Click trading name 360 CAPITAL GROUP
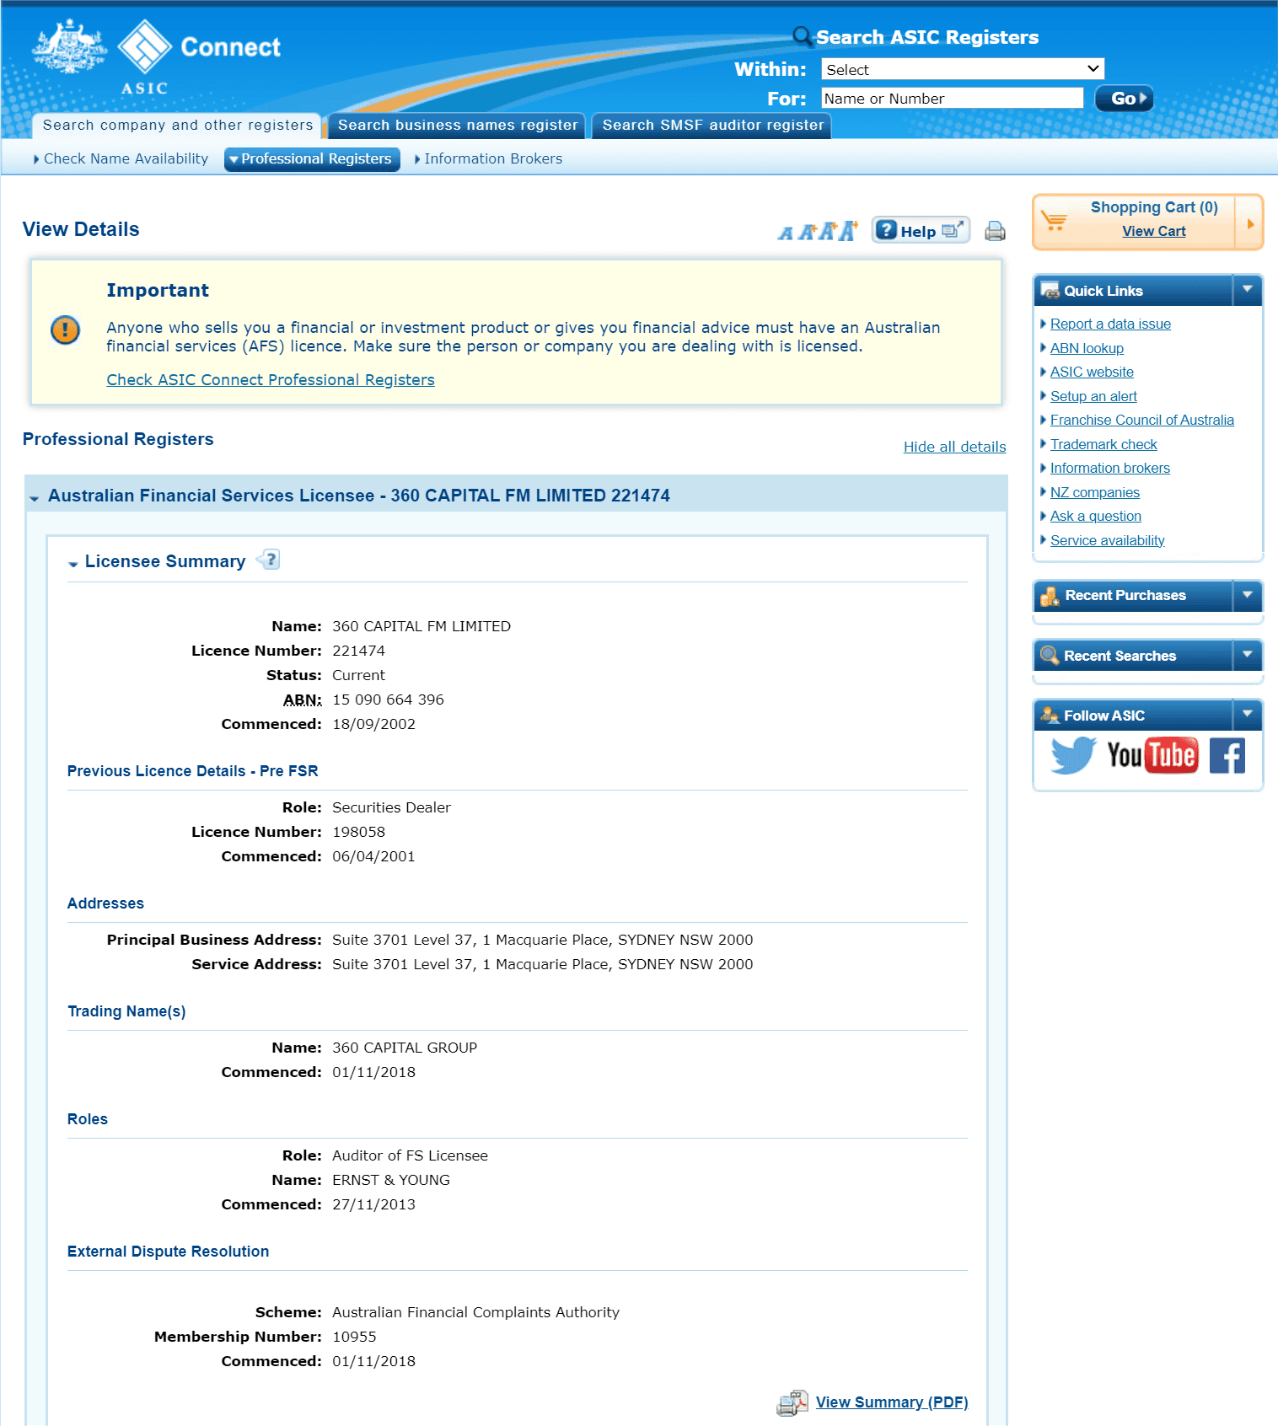This screenshot has height=1426, width=1278. [405, 1048]
